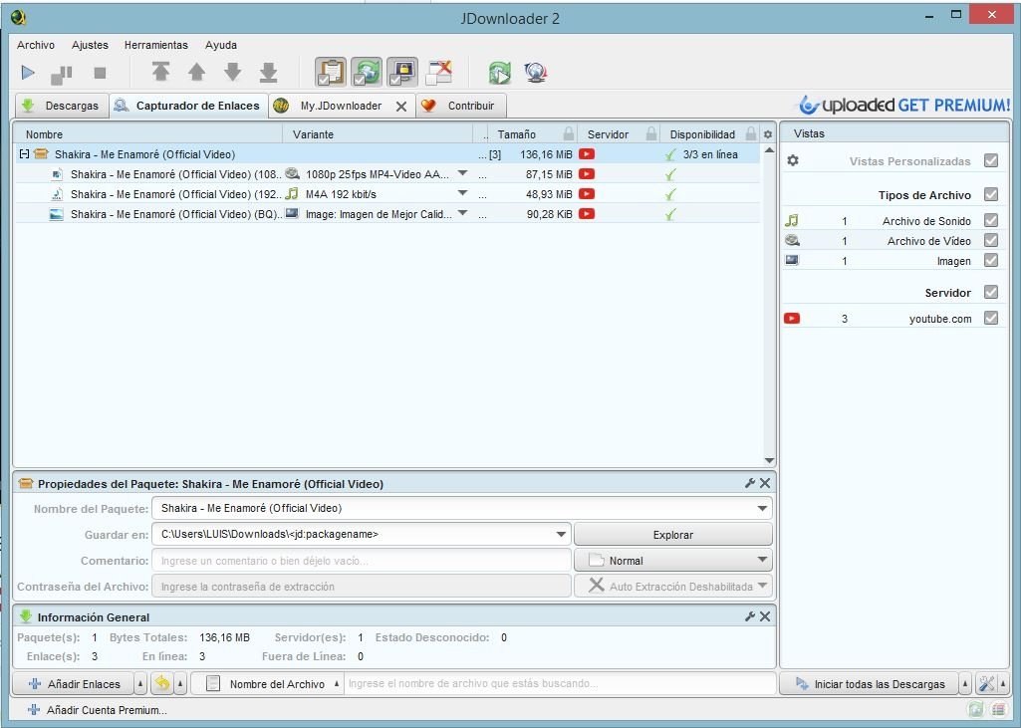Toggle the Vistas Personalizadas checkbox

click(991, 160)
